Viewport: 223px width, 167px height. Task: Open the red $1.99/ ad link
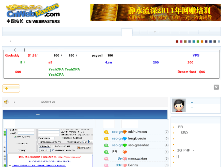[33, 55]
